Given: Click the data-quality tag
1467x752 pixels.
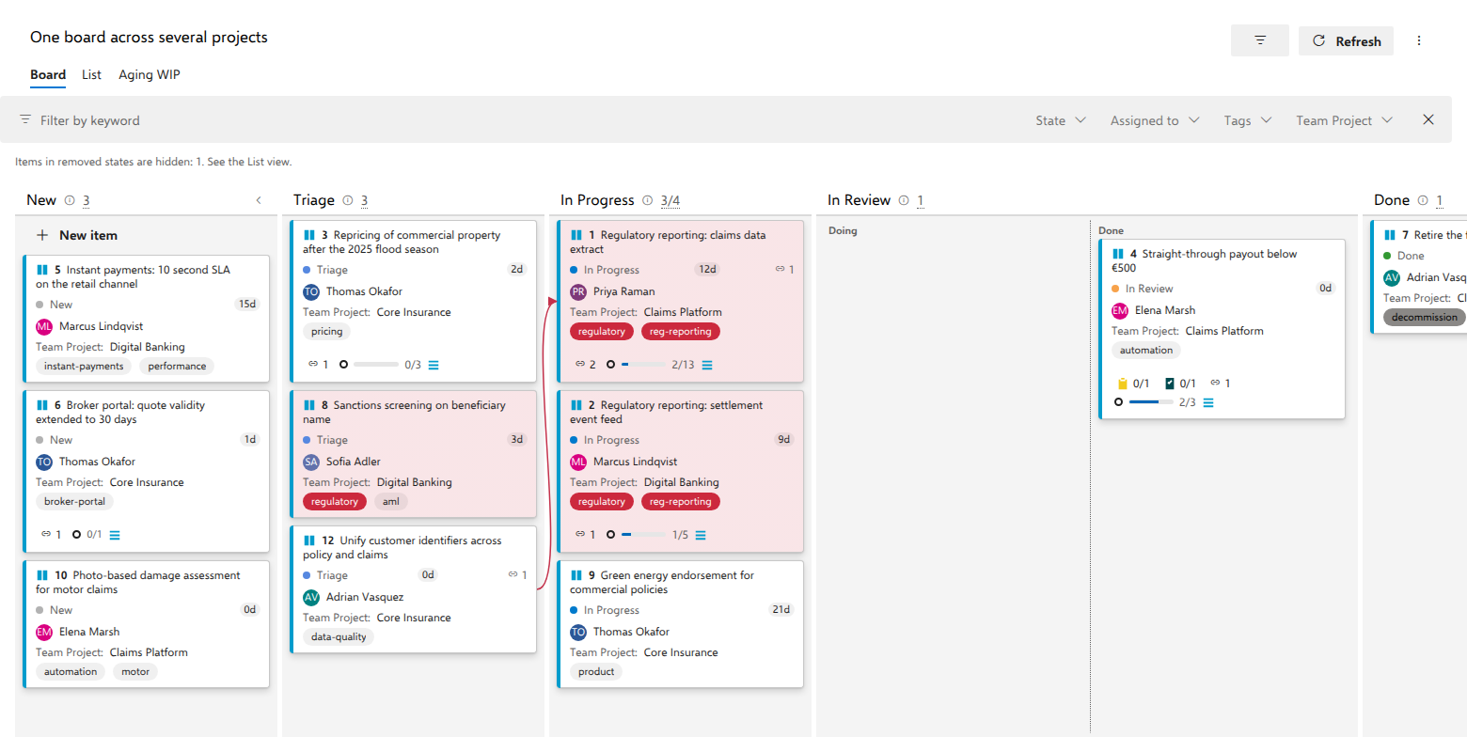Looking at the screenshot, I should click(339, 637).
